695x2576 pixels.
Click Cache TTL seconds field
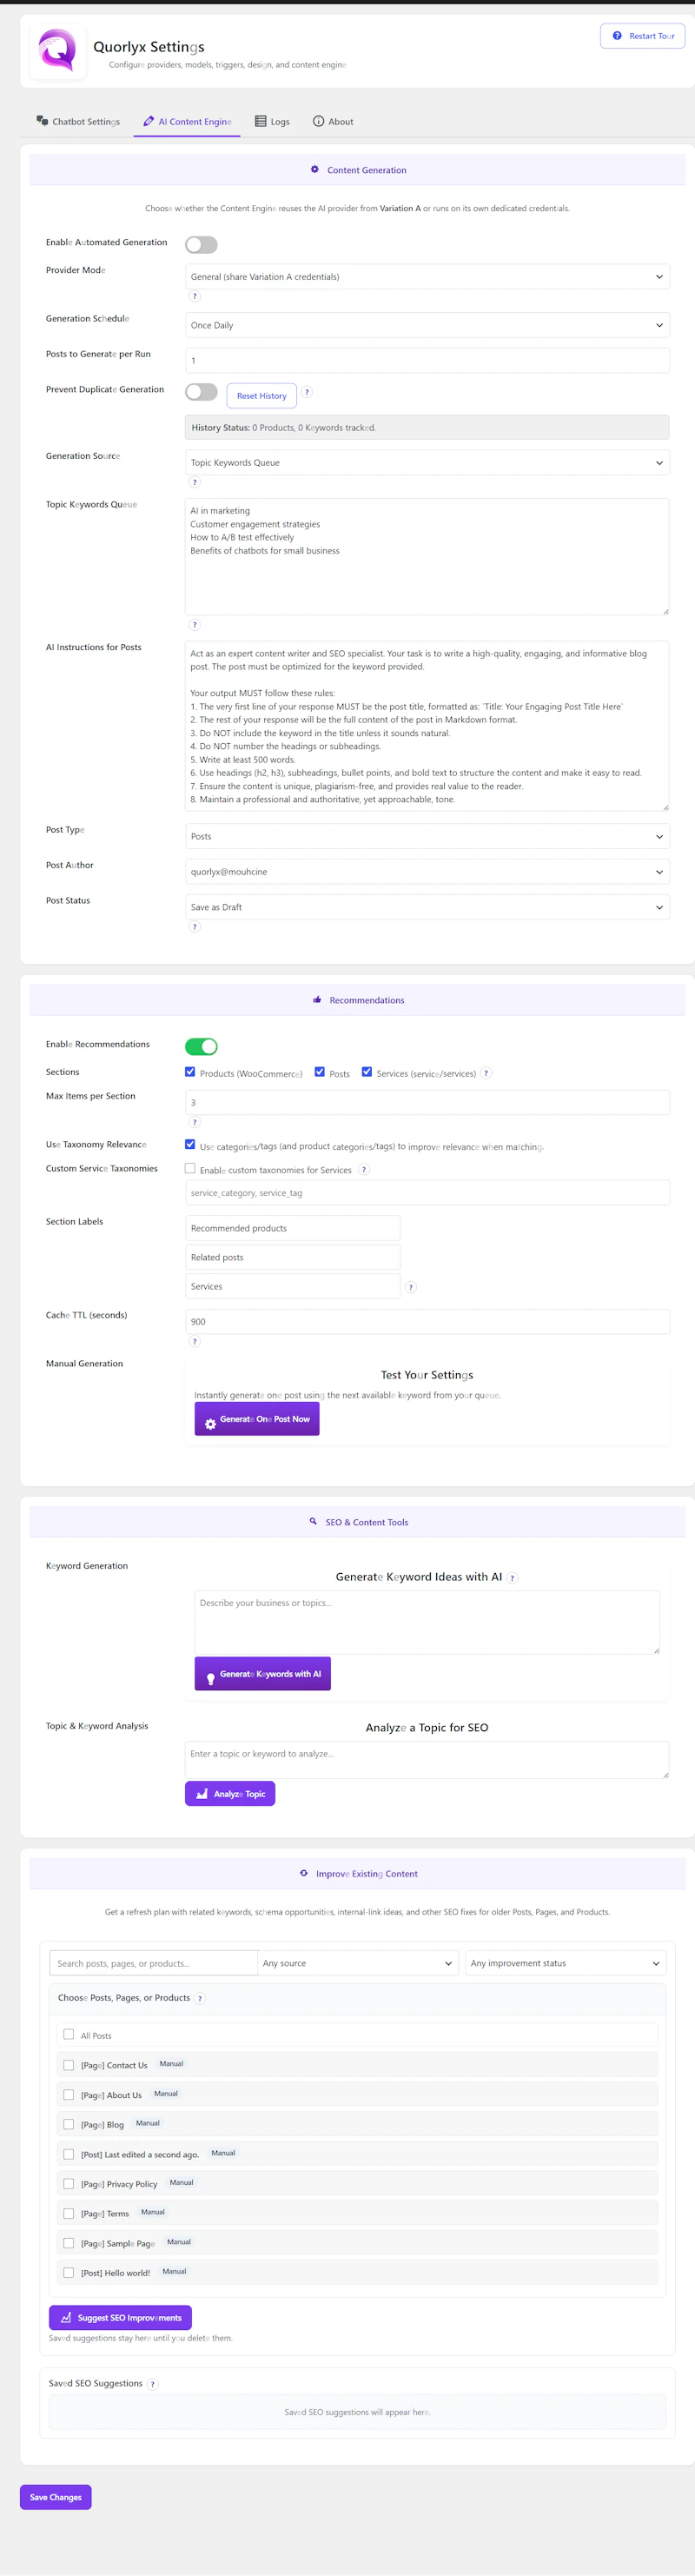tap(427, 1321)
